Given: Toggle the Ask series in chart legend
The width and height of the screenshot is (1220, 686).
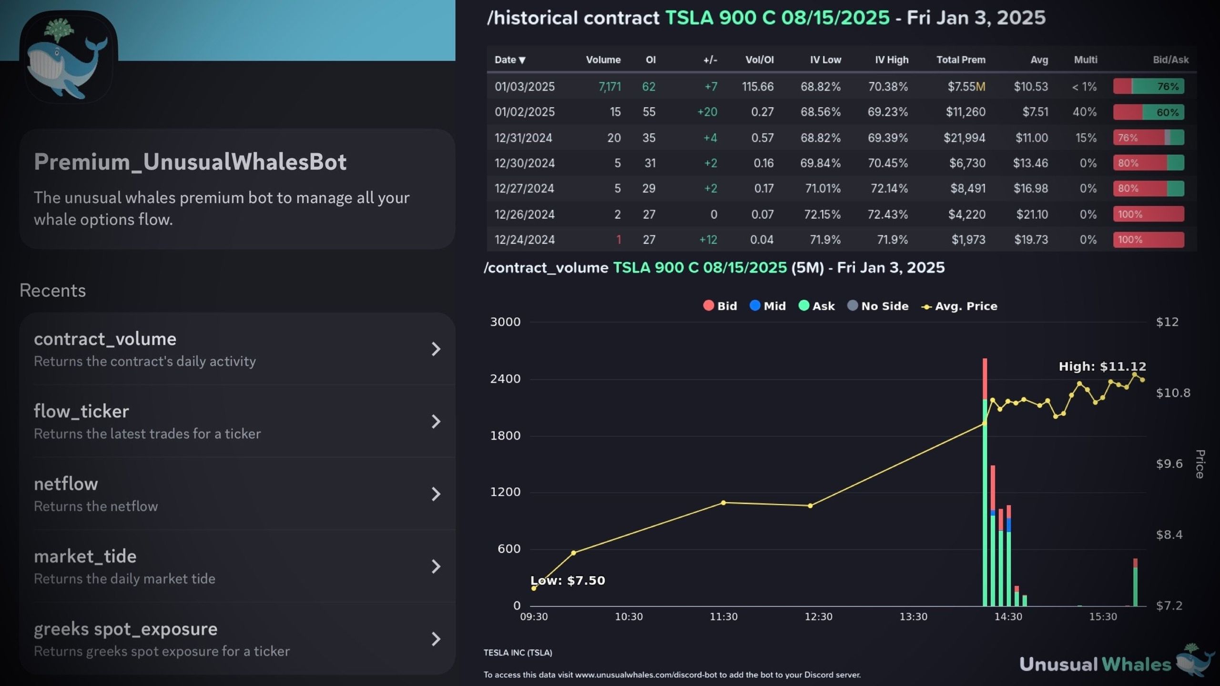Looking at the screenshot, I should coord(816,306).
